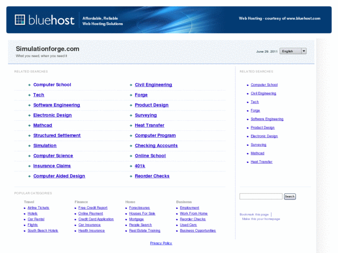
Task: Open the Computer Science link
Action: pyautogui.click(x=53, y=156)
